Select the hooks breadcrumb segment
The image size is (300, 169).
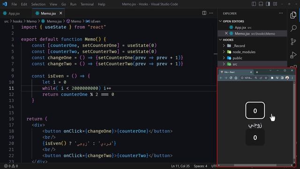coord(17,21)
